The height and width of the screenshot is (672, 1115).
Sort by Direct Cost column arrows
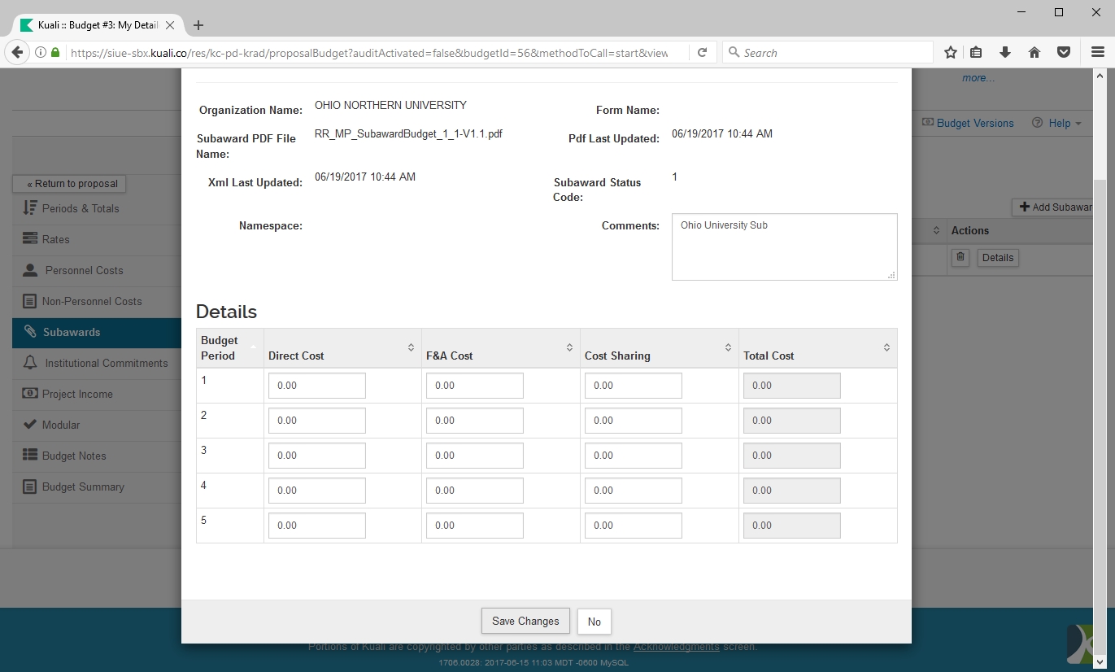pos(411,348)
